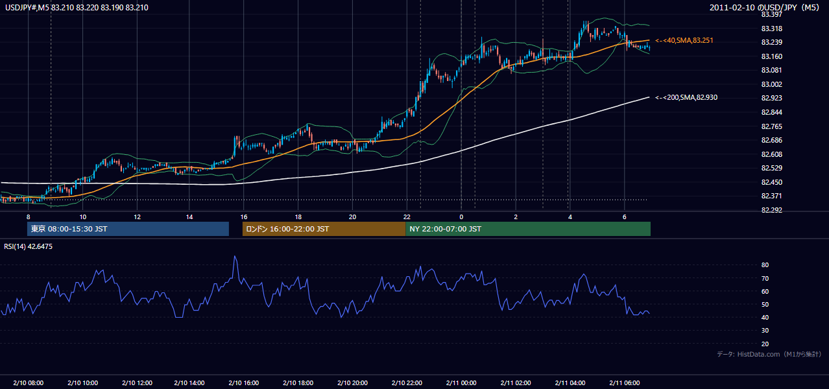Viewport: 829px width, 389px height.
Task: Click price axis value 82.844
Action: 771,112
